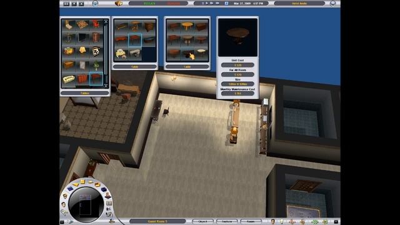This screenshot has width=400, height=225.
Task: Click the minimap in the circular wheel
Action: pyautogui.click(x=86, y=204)
